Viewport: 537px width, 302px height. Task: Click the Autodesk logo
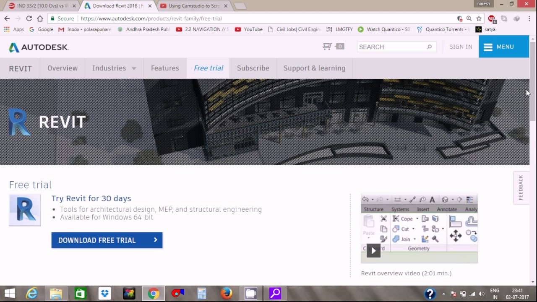coord(39,47)
